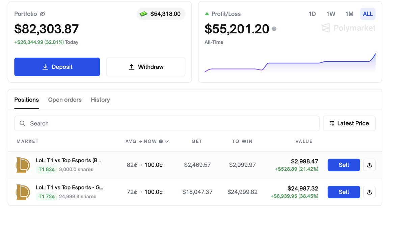
Task: Click the $2,469.57 bet amount
Action: tap(197, 165)
